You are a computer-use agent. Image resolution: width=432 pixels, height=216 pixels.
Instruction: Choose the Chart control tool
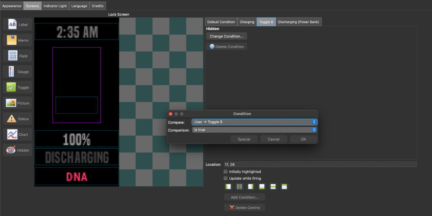pos(18,135)
